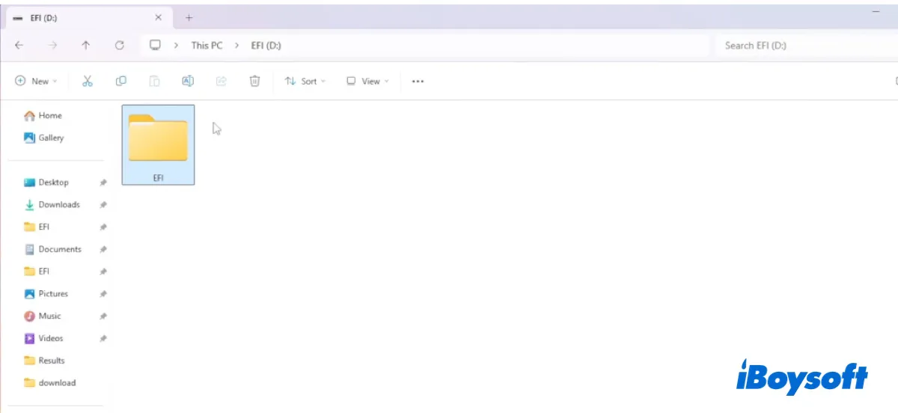The image size is (898, 413).
Task: Add a new tab with plus button
Action: 189,17
